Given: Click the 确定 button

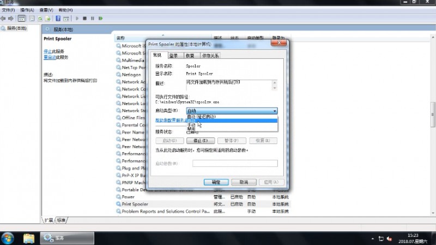Looking at the screenshot, I should coord(216,182).
